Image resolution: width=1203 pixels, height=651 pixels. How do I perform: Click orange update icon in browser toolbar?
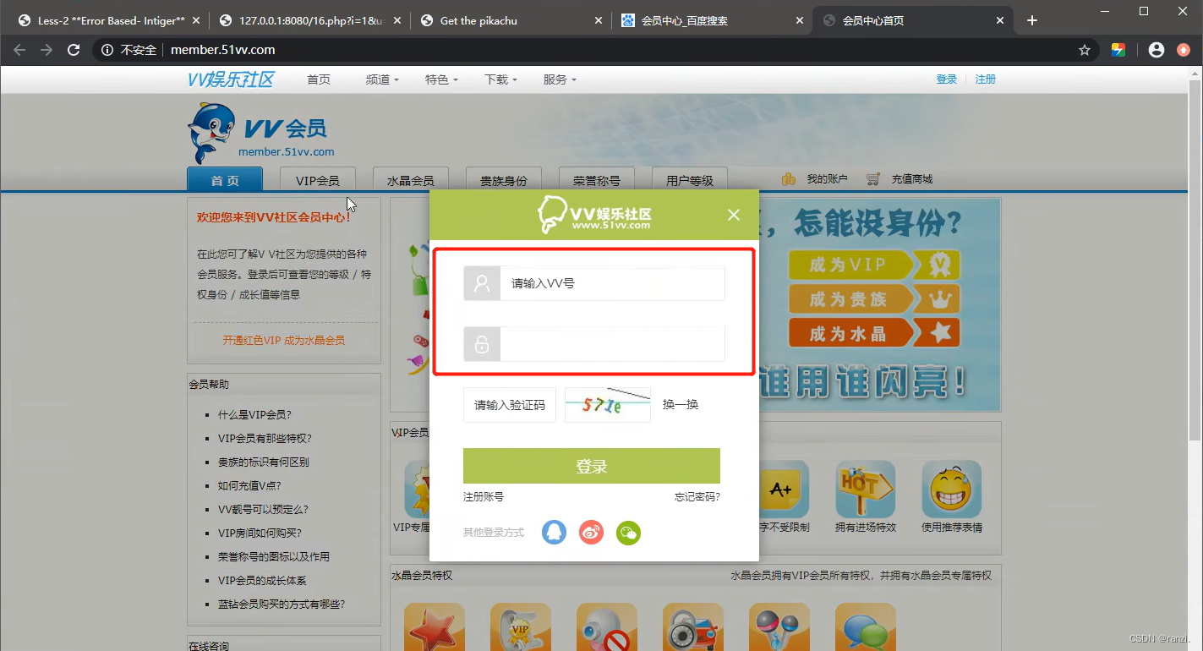1184,50
